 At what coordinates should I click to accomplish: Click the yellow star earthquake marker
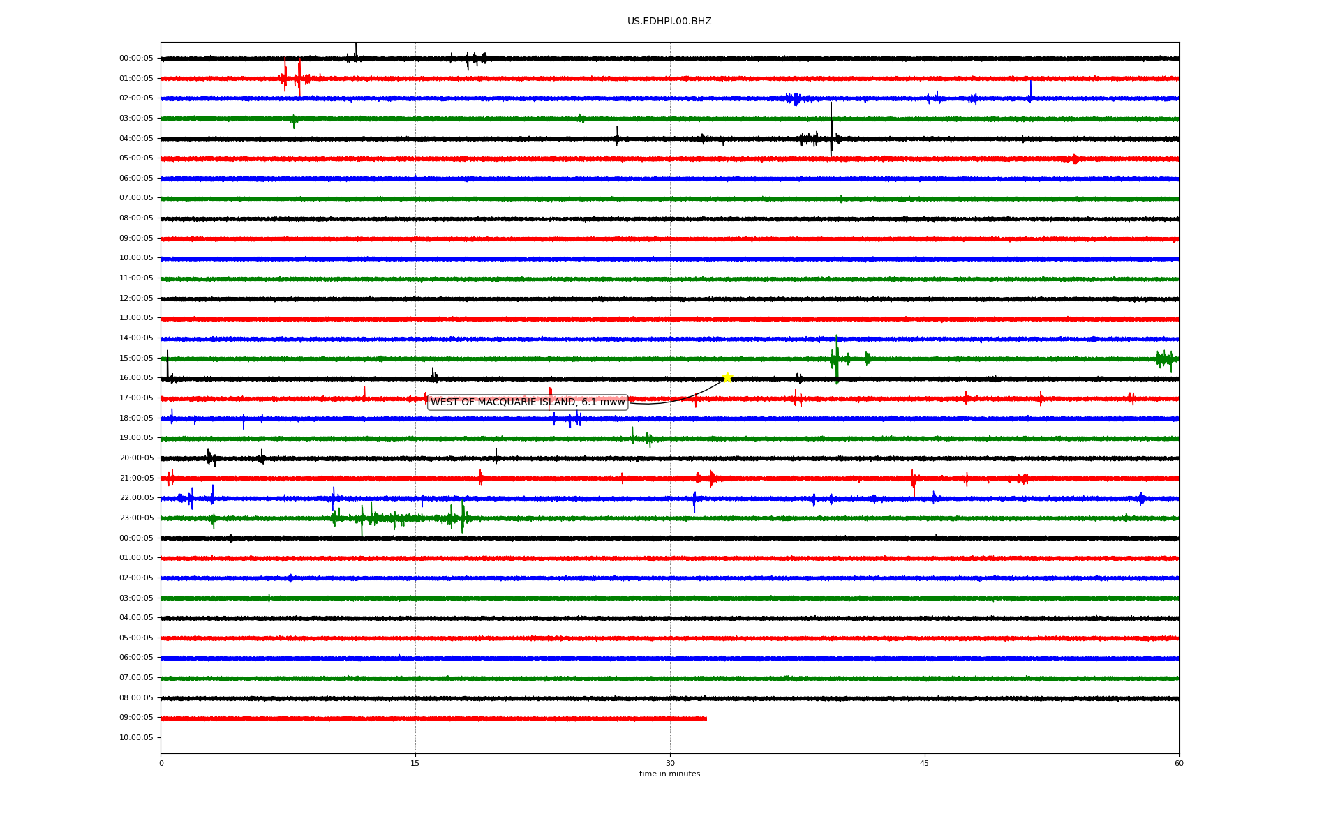[x=727, y=377]
